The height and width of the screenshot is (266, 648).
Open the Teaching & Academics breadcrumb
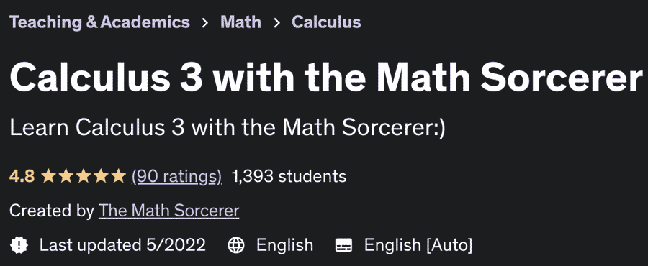[99, 22]
